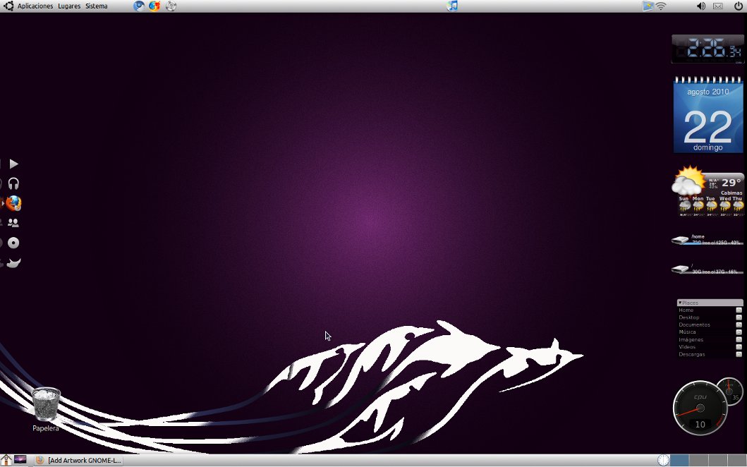Click the folder icon beside Documentos in Places
The image size is (747, 467).
pos(739,325)
